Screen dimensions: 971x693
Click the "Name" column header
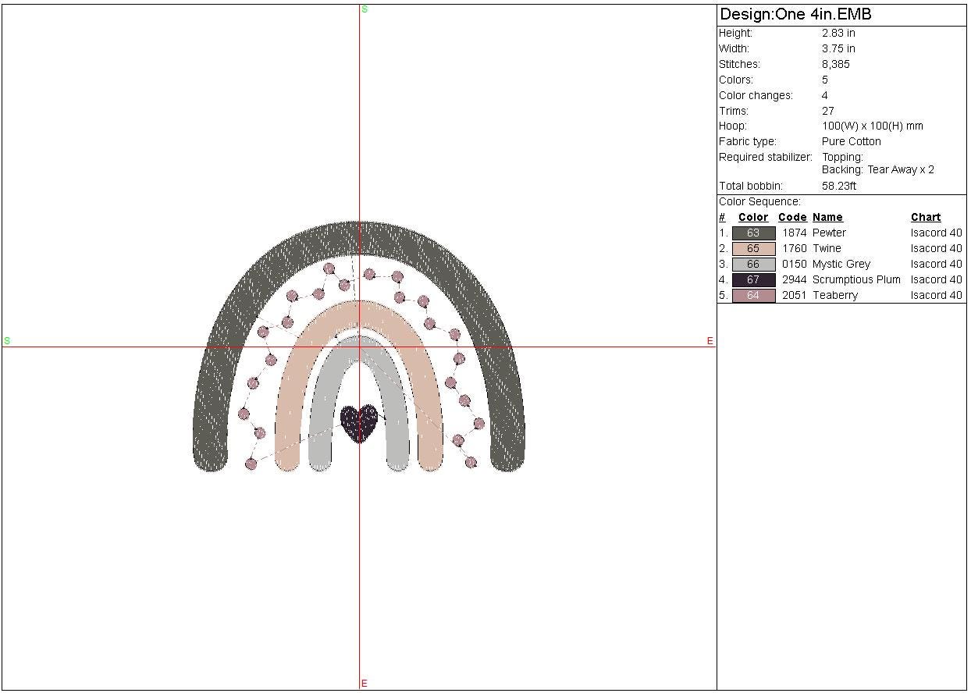pyautogui.click(x=827, y=217)
